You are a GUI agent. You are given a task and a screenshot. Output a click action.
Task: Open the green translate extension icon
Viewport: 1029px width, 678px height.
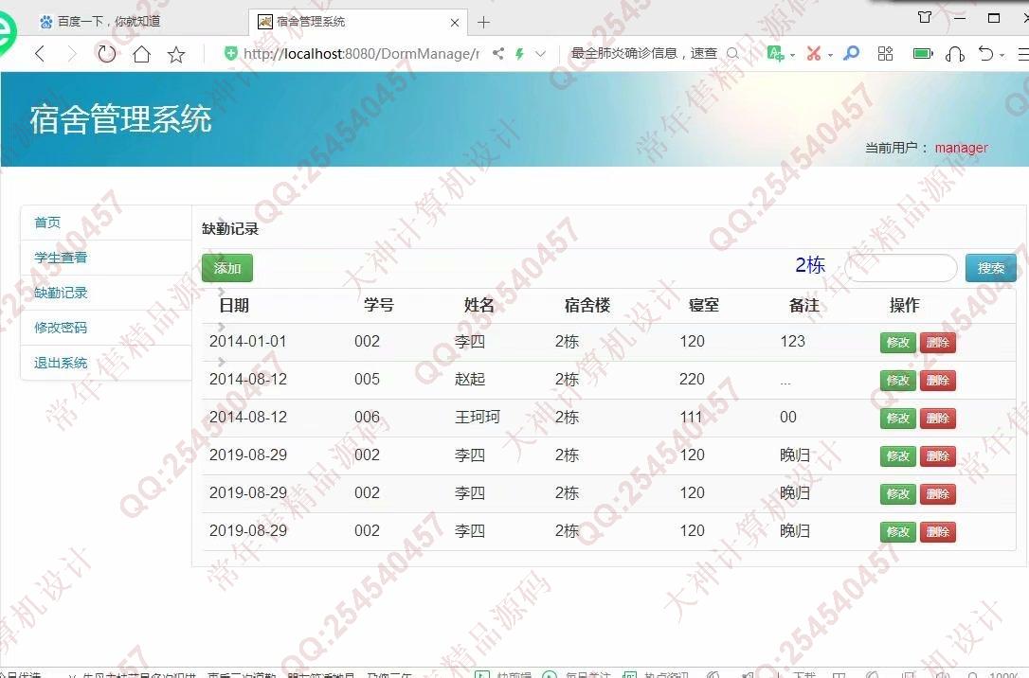click(776, 54)
